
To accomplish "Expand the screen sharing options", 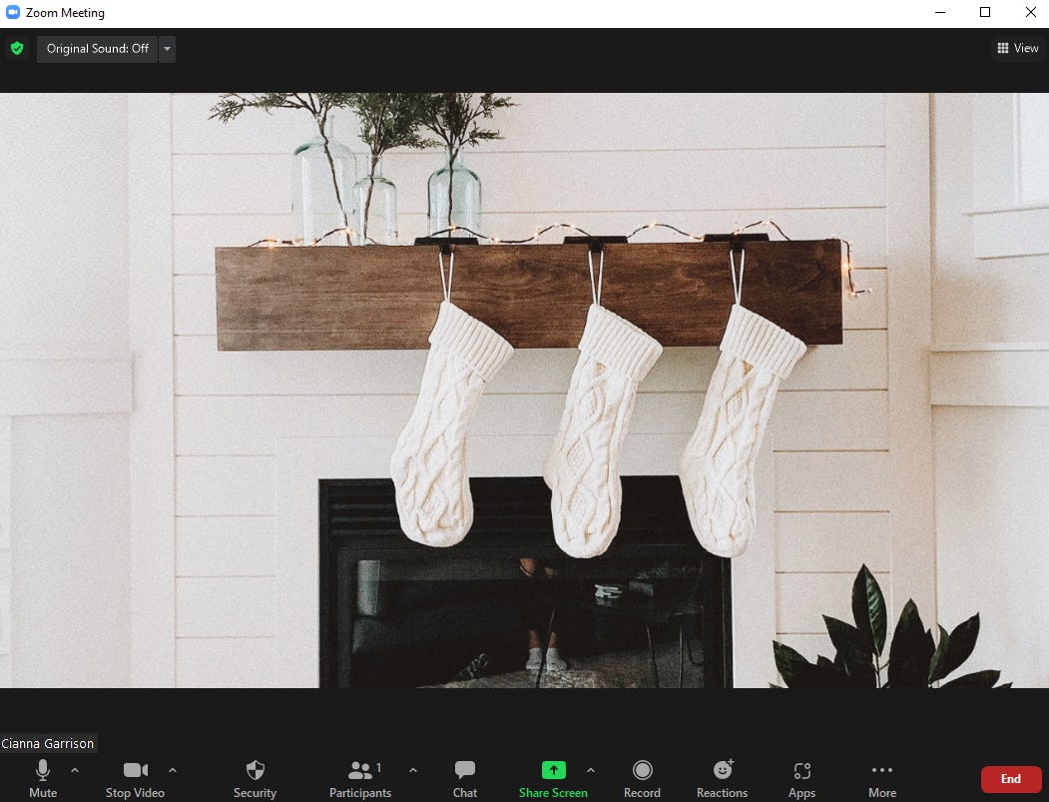I will (x=591, y=770).
